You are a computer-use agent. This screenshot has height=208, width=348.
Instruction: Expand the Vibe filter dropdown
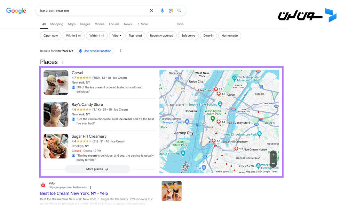[x=117, y=36]
